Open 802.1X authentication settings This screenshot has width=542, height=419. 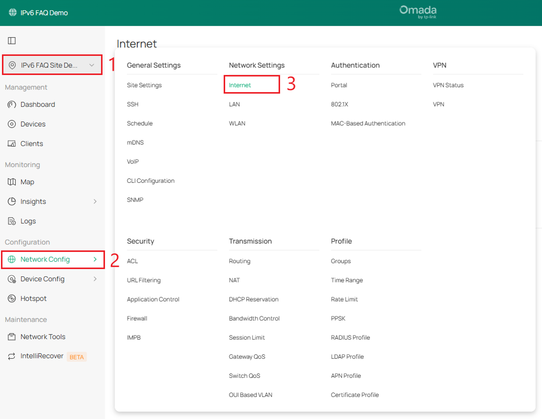339,104
